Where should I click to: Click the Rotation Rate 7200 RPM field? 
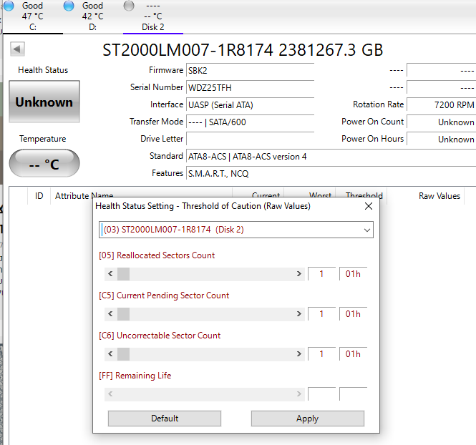442,105
